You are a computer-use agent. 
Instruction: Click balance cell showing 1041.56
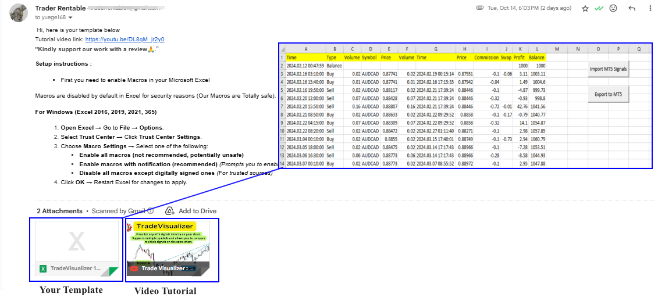click(537, 106)
